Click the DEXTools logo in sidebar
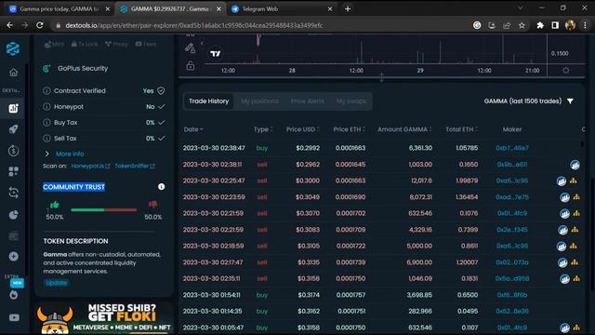Image resolution: width=595 pixels, height=335 pixels. (x=13, y=48)
